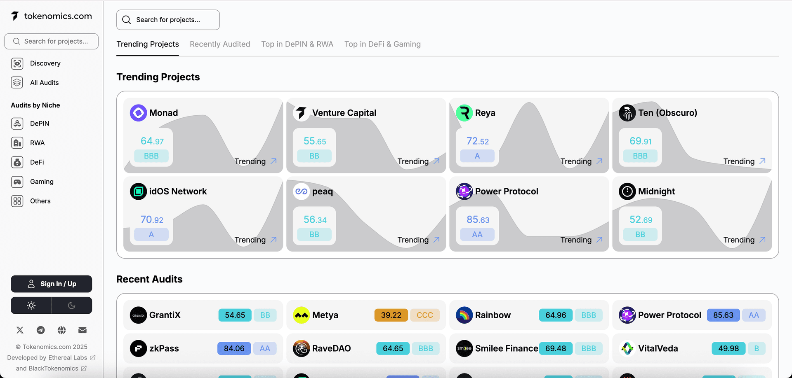Open the Ethereal Labs external link
Viewport: 792px width, 378px height.
pos(67,357)
